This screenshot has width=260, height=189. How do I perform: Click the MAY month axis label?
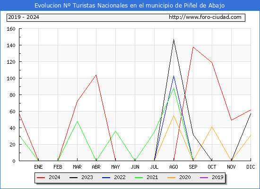(x=115, y=167)
